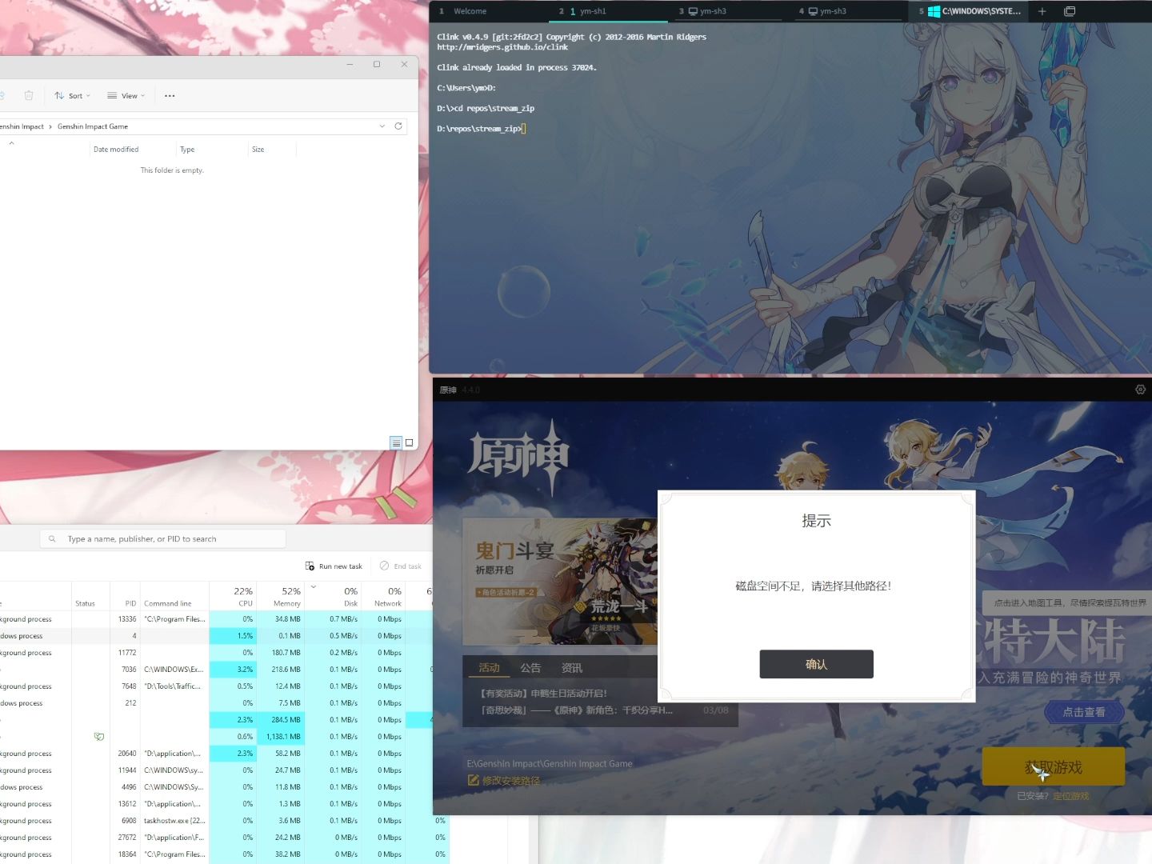Select the Welcome terminal tab

(470, 11)
